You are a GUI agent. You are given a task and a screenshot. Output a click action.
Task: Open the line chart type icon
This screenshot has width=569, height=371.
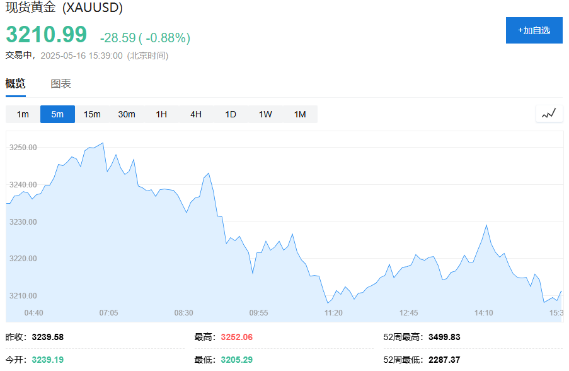coord(549,114)
